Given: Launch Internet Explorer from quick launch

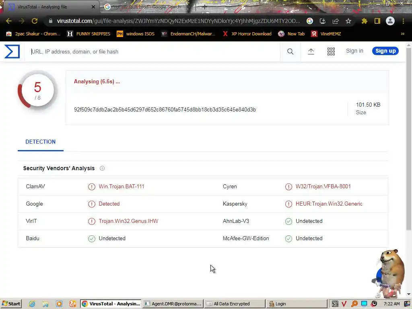Looking at the screenshot, I should pyautogui.click(x=32, y=304).
